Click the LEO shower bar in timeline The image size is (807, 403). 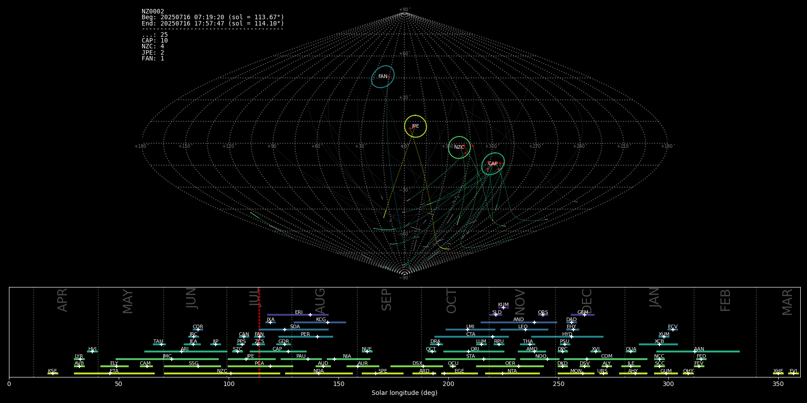click(524, 330)
